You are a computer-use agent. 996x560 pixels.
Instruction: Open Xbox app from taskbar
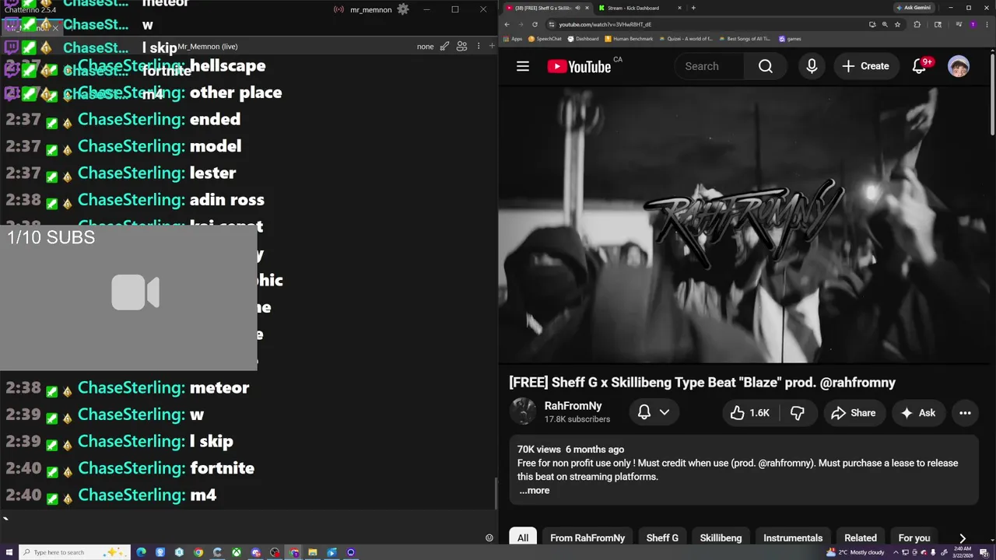coord(237,552)
